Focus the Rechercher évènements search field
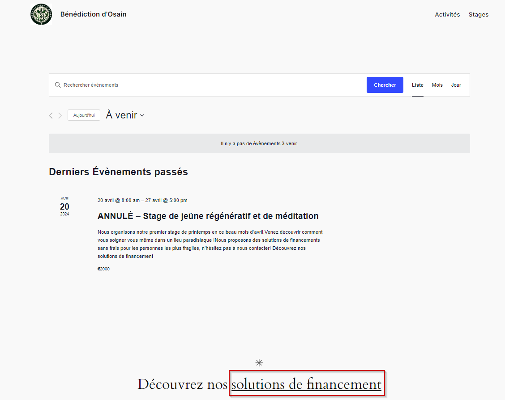The width and height of the screenshot is (505, 400). (210, 85)
